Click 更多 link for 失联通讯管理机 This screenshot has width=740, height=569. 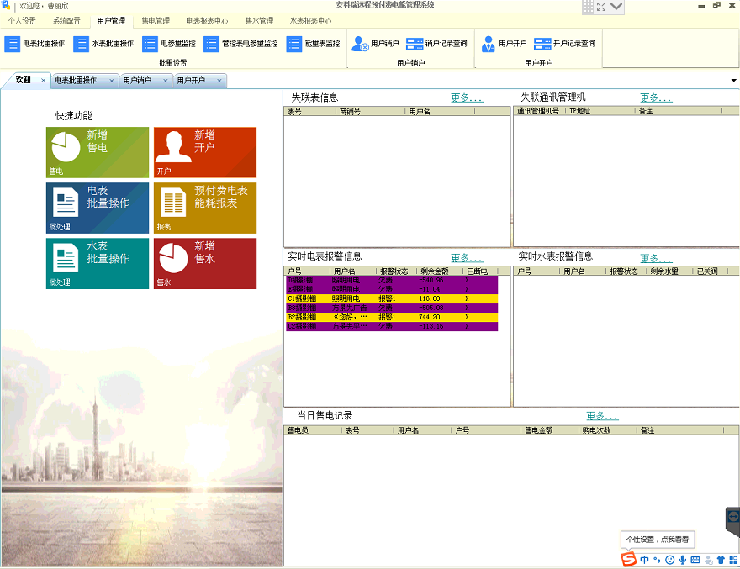click(656, 97)
